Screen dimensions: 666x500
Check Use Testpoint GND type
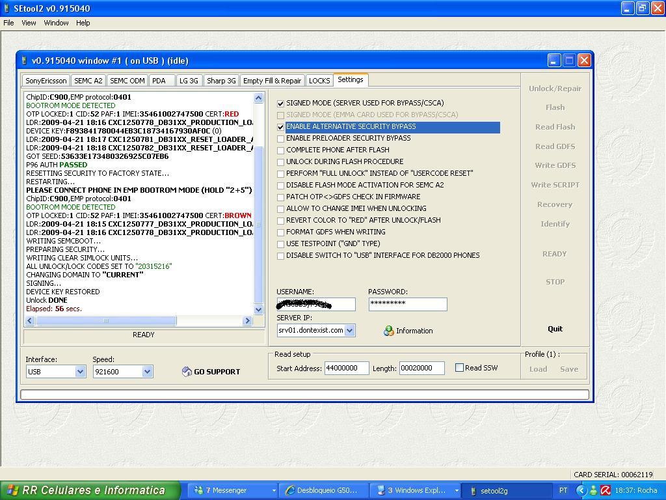pos(280,244)
